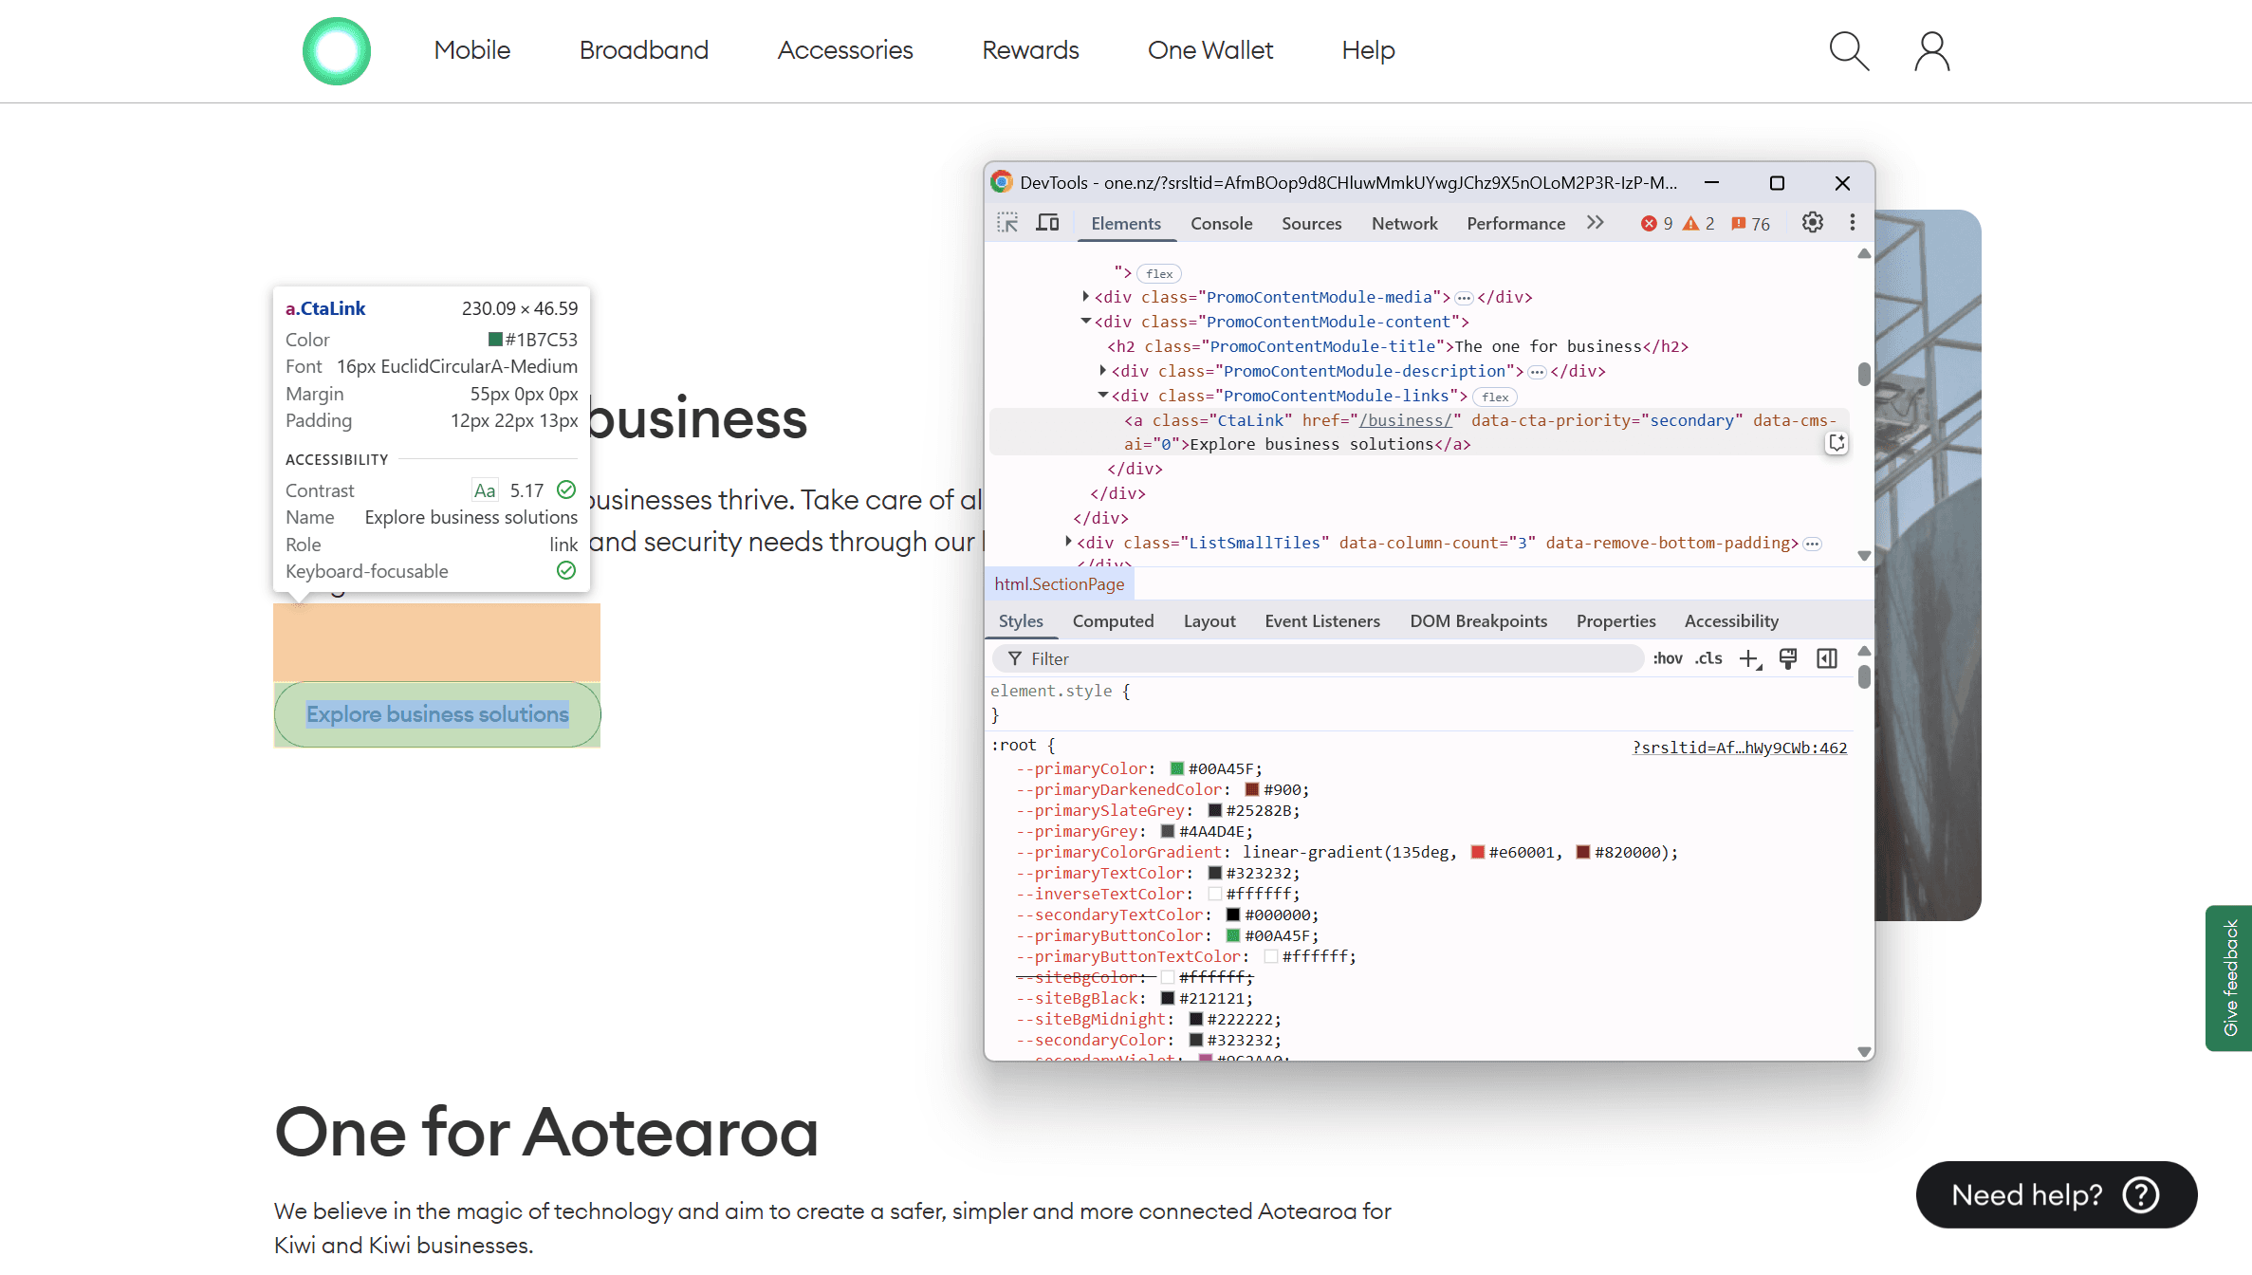Screen dimensions: 2252x1275
Task: Expand the ellipsis in the PromoContentModule-media node
Action: (1464, 298)
